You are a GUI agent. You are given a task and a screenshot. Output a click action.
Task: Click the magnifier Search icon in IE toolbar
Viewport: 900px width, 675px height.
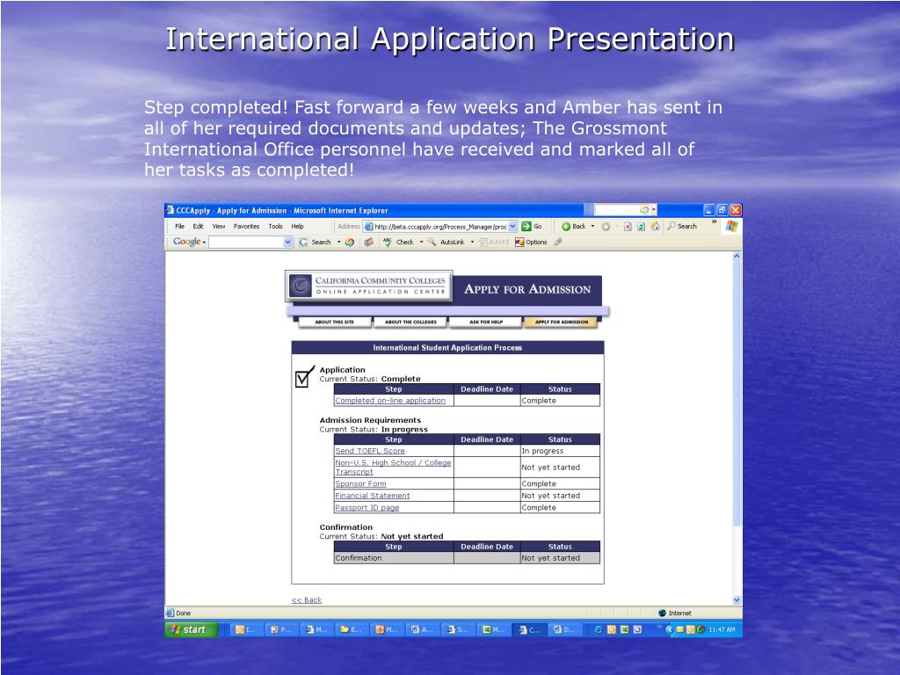[x=671, y=227]
